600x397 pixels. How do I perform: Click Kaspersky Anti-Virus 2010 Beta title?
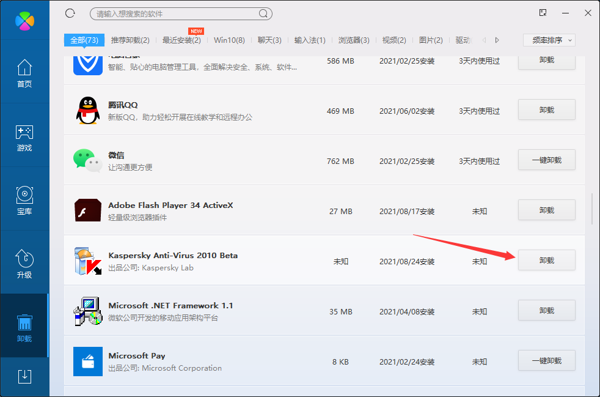[173, 256]
